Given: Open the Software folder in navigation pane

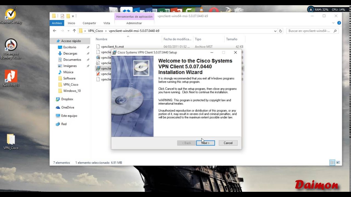Looking at the screenshot, I should [x=69, y=78].
